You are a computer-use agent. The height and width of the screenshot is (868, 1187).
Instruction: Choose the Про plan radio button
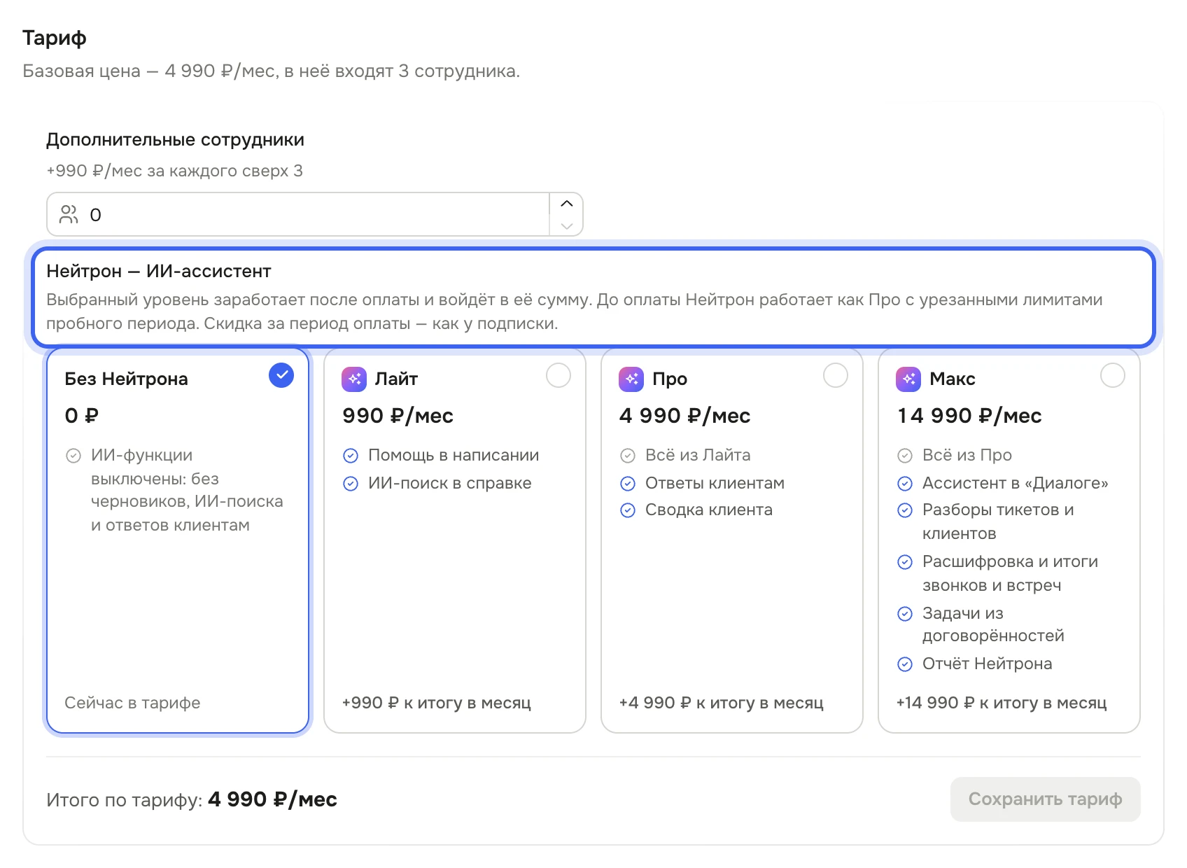coord(836,375)
